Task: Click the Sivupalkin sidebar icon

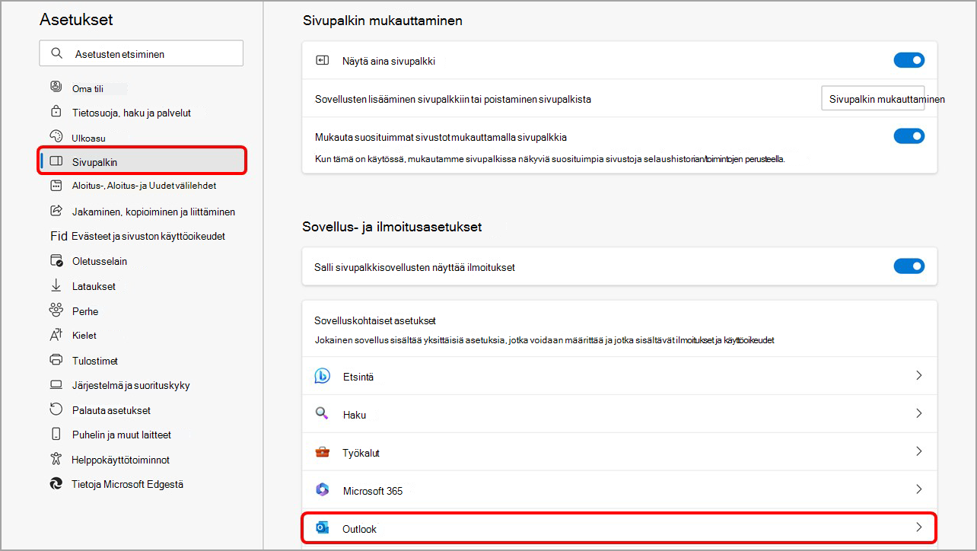Action: [56, 161]
